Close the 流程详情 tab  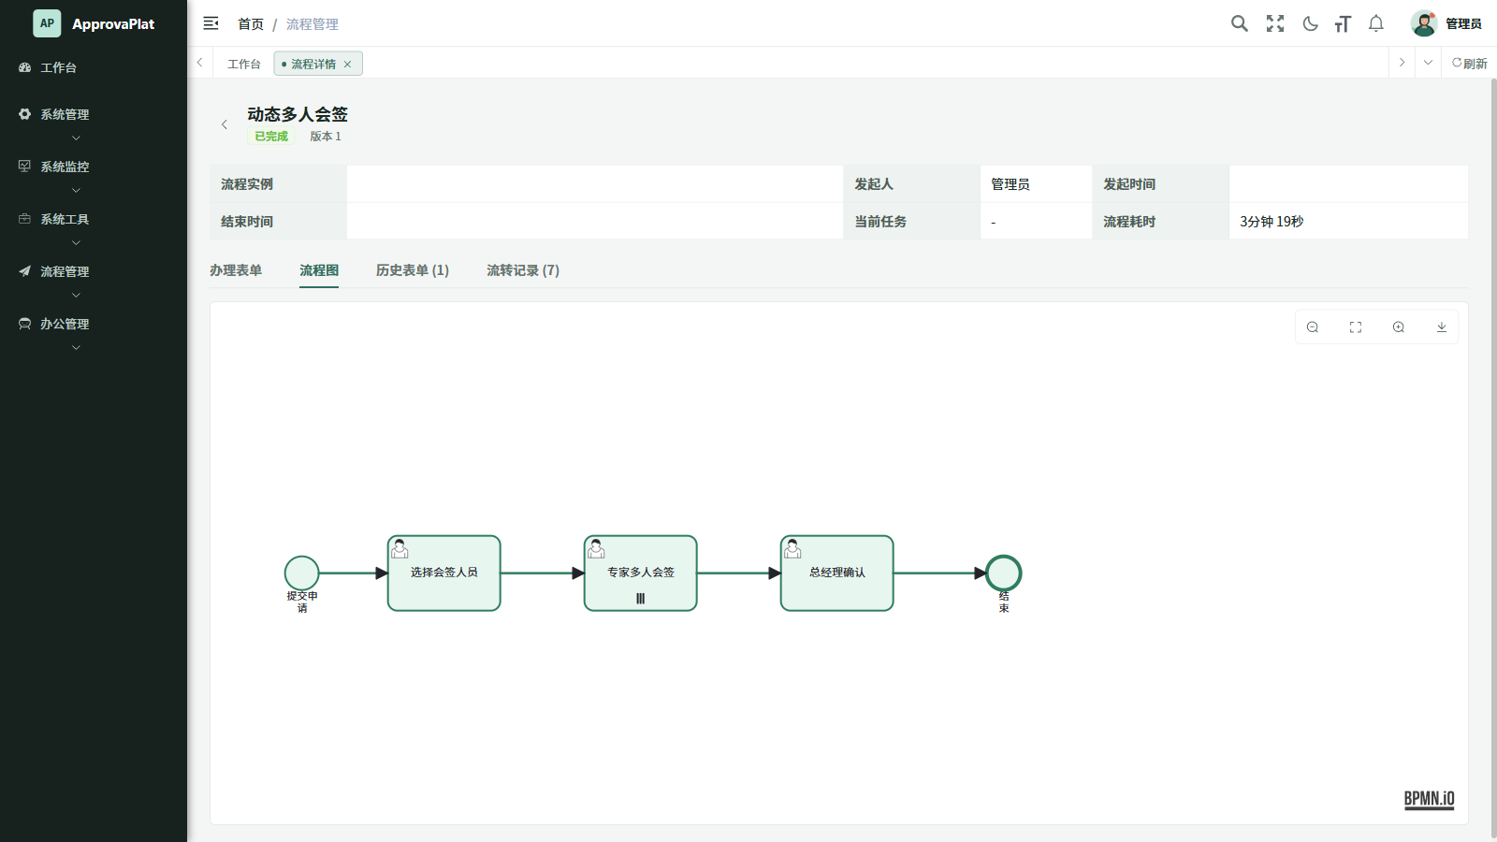coord(347,65)
